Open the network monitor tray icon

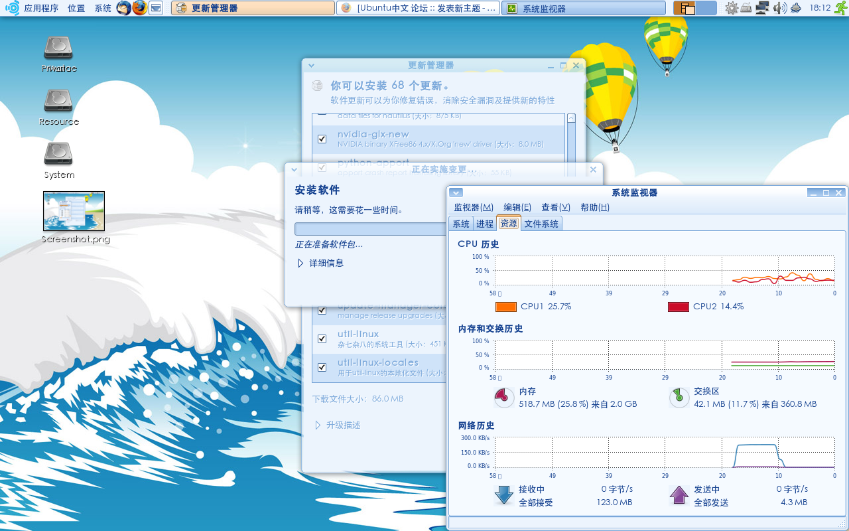(762, 8)
